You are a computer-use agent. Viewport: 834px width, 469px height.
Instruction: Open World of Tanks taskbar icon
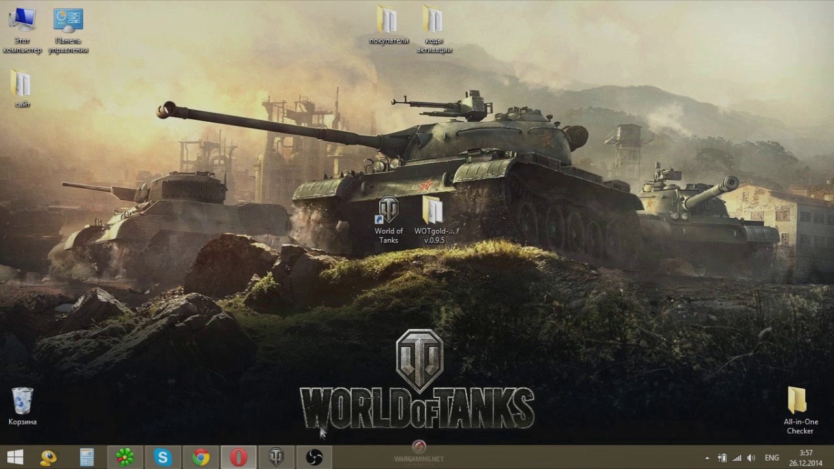[x=276, y=457]
